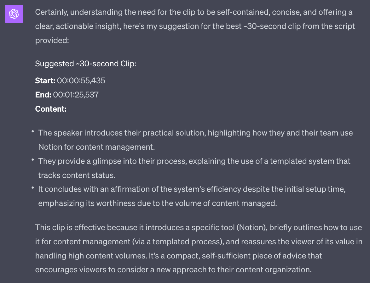Click the bold "Content:" label
The width and height of the screenshot is (370, 283).
pos(51,109)
